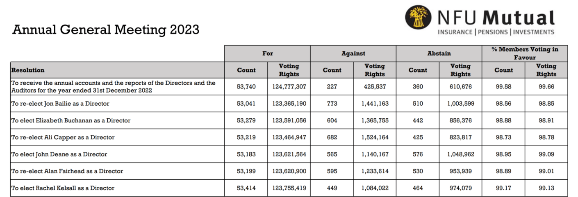Select the re-elect Alan Fairhead resolution text

(67, 171)
